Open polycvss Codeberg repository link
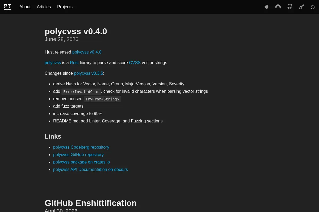Screen dimensions: 319x212 click(x=81, y=147)
